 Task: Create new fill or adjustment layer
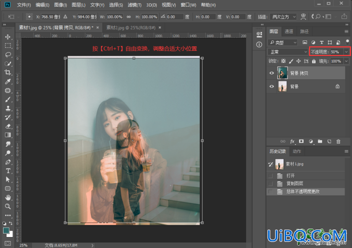pyautogui.click(x=311, y=141)
